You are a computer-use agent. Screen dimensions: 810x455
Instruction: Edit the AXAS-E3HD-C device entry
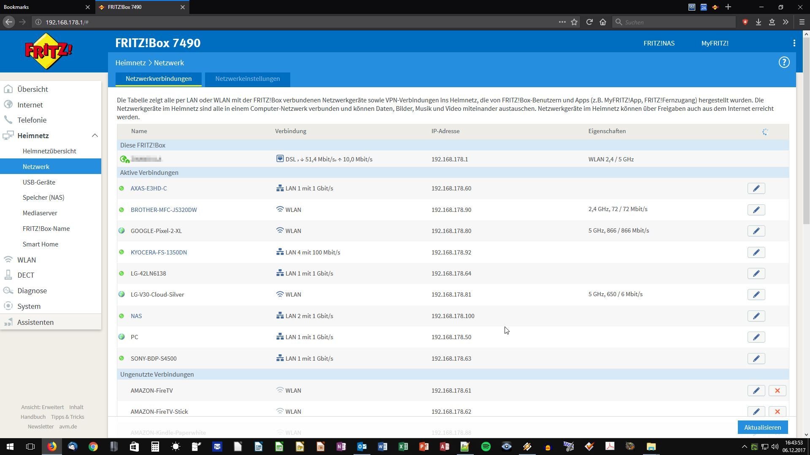click(756, 188)
